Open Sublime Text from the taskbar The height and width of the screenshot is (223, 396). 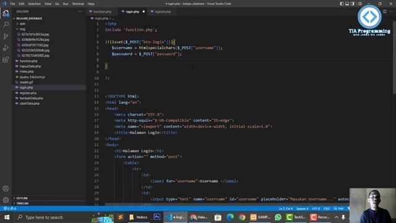(121, 217)
